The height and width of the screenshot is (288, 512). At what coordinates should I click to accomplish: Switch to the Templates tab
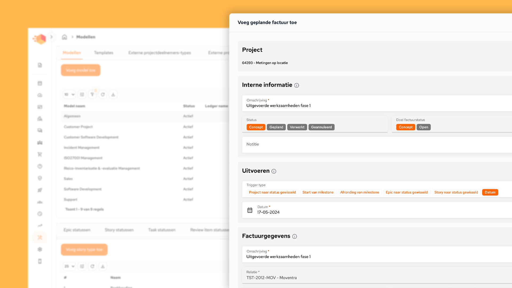103,53
